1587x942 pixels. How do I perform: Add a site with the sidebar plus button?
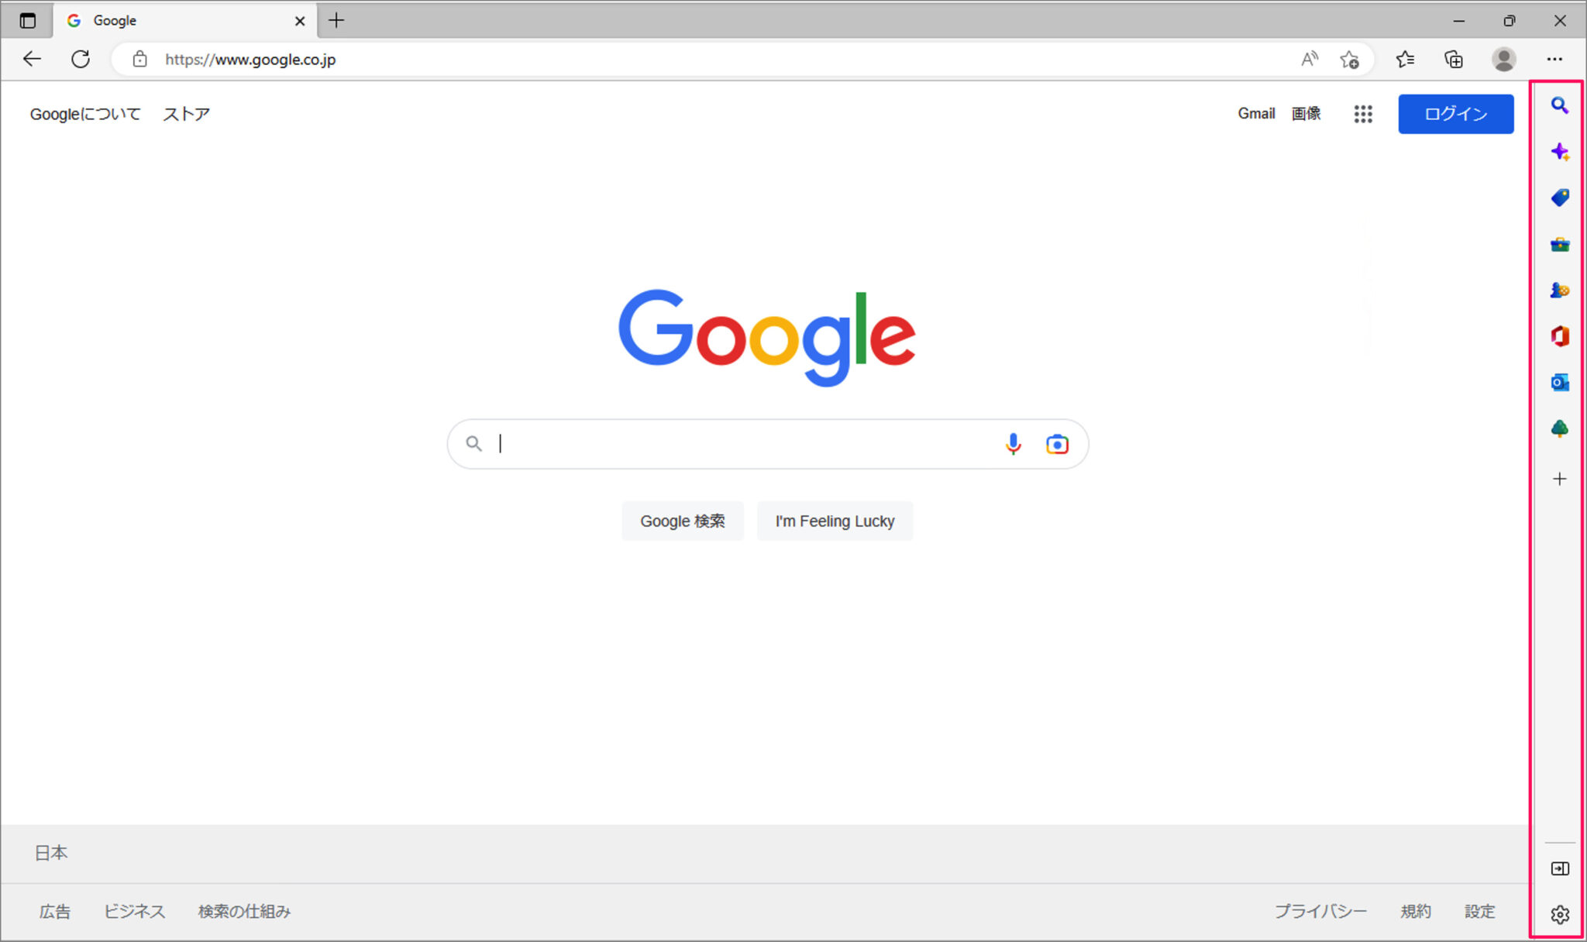pyautogui.click(x=1560, y=479)
